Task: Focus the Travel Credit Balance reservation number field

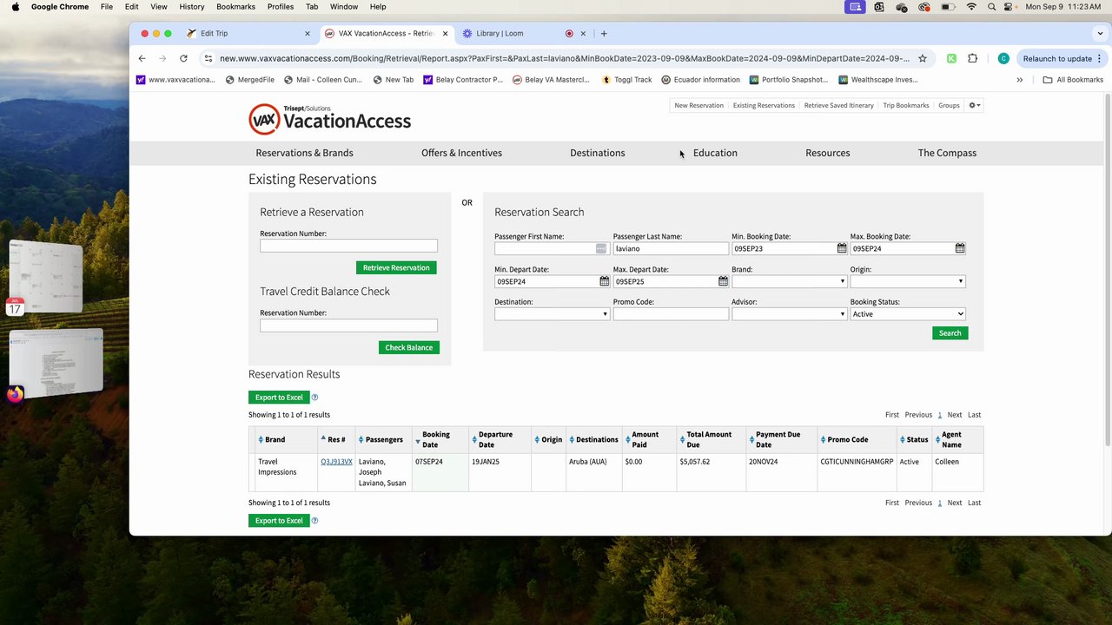Action: click(x=348, y=326)
